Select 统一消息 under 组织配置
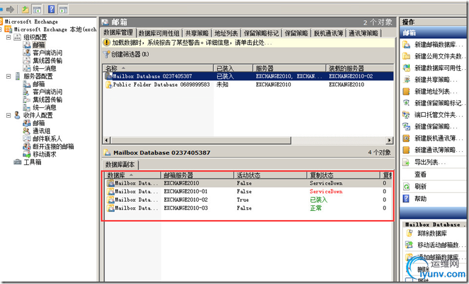The width and height of the screenshot is (469, 284). [x=45, y=68]
